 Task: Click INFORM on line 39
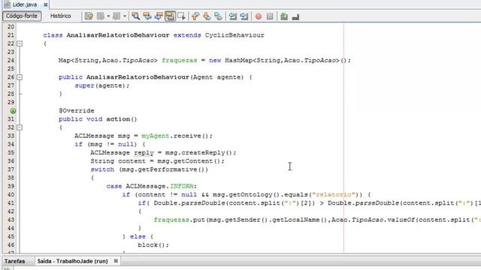coord(182,186)
